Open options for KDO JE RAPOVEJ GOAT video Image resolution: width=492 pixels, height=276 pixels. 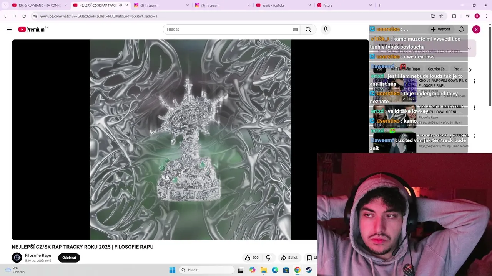tap(474, 81)
